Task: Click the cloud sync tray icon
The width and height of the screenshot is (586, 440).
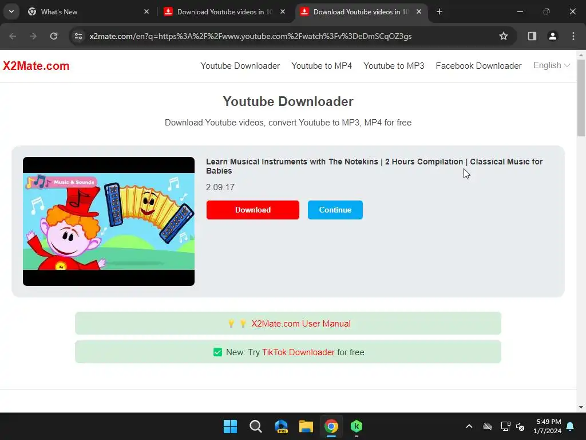Action: (488, 426)
